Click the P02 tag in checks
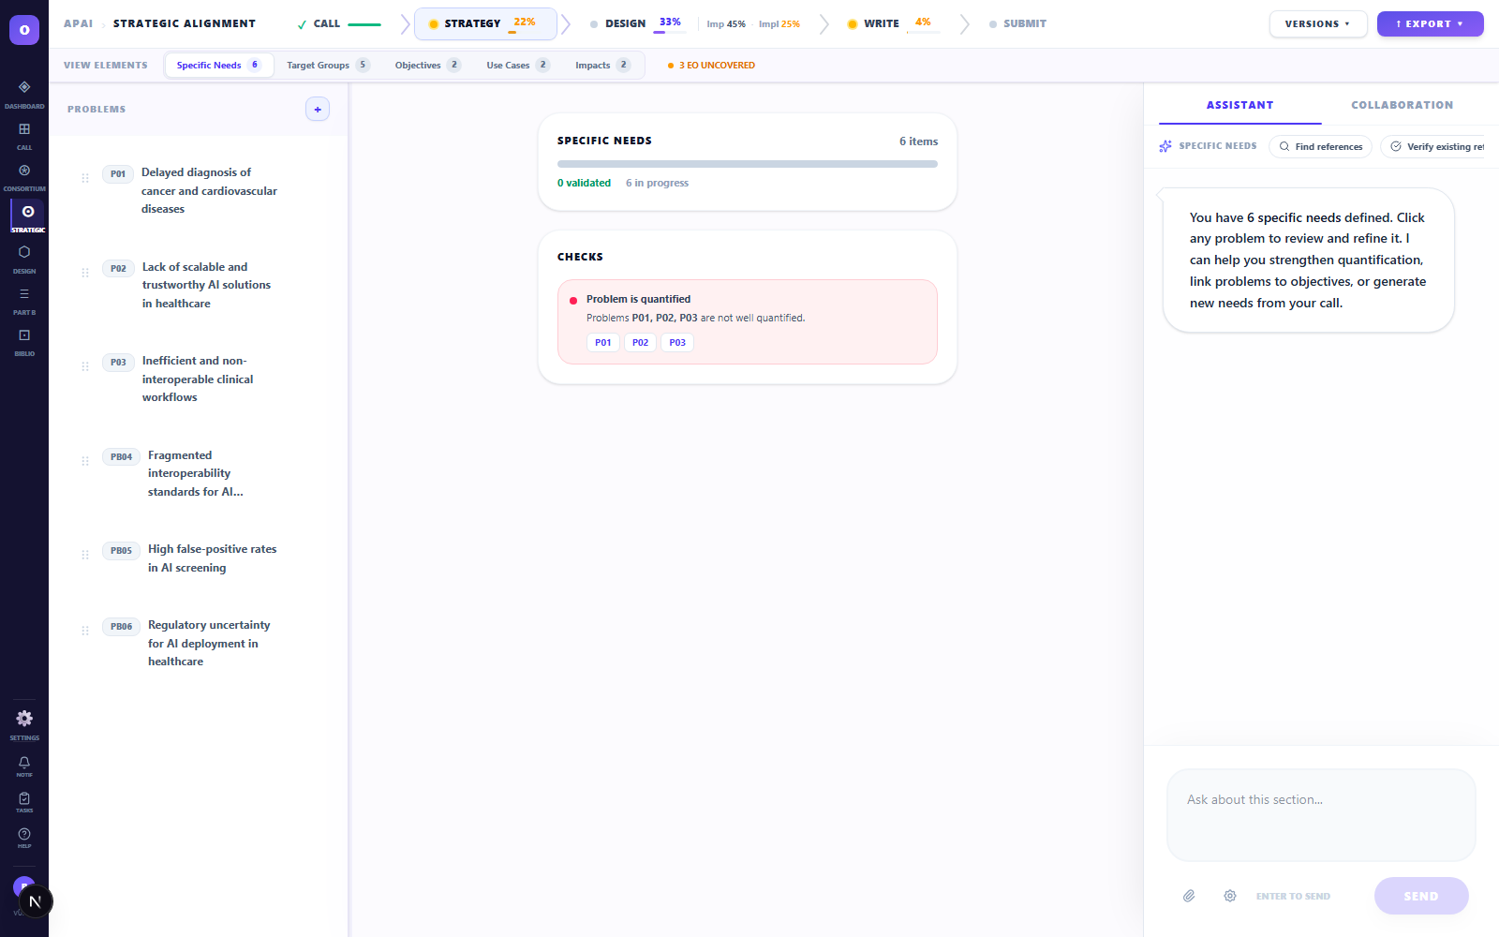 coord(640,343)
